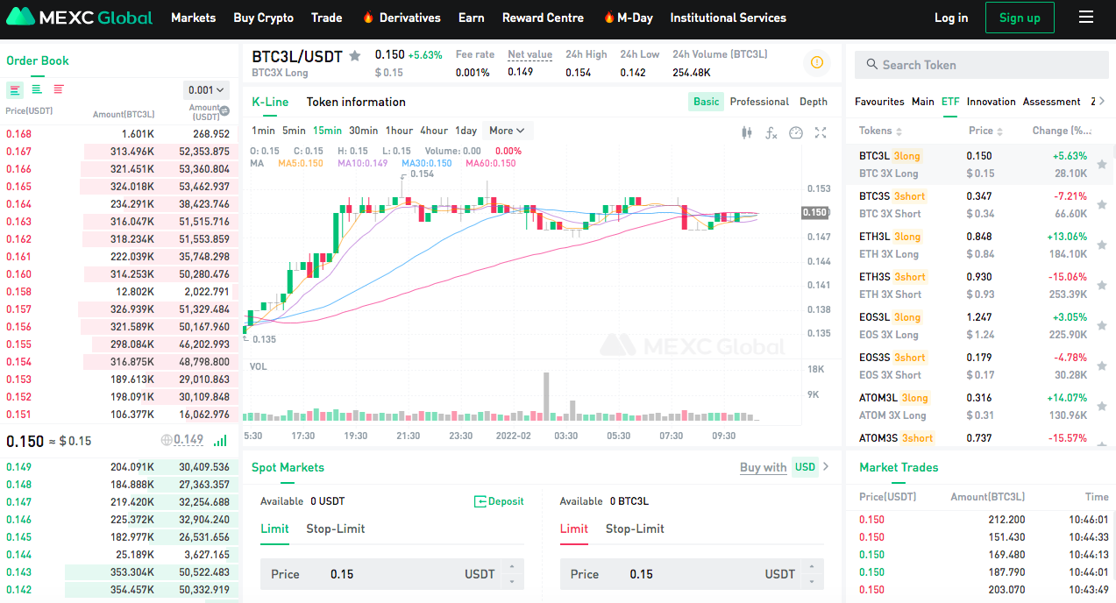Favourite BTC3L/USDT with the star icon
Screen dimensions: 1116x603
point(355,56)
